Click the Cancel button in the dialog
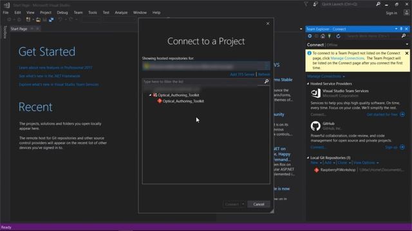This screenshot has height=231, width=412. [x=259, y=204]
